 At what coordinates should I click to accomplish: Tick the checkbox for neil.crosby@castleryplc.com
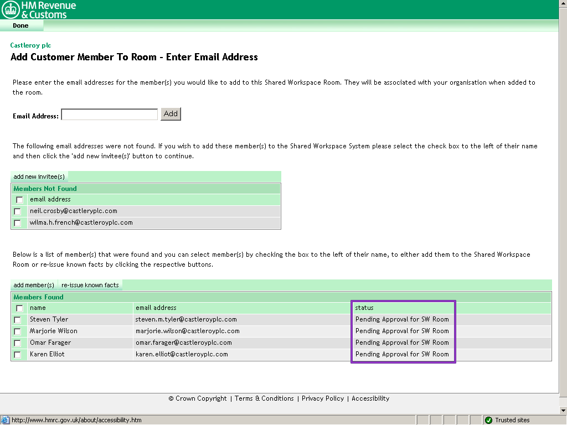18,211
